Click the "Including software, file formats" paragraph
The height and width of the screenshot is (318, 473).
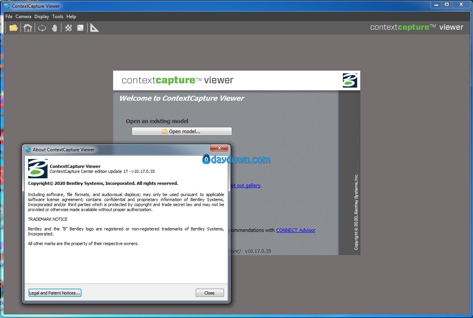coord(126,202)
